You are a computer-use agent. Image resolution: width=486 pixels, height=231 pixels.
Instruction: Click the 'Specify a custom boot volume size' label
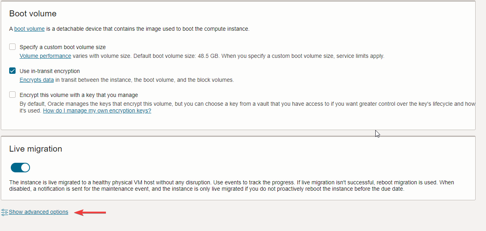click(x=63, y=47)
